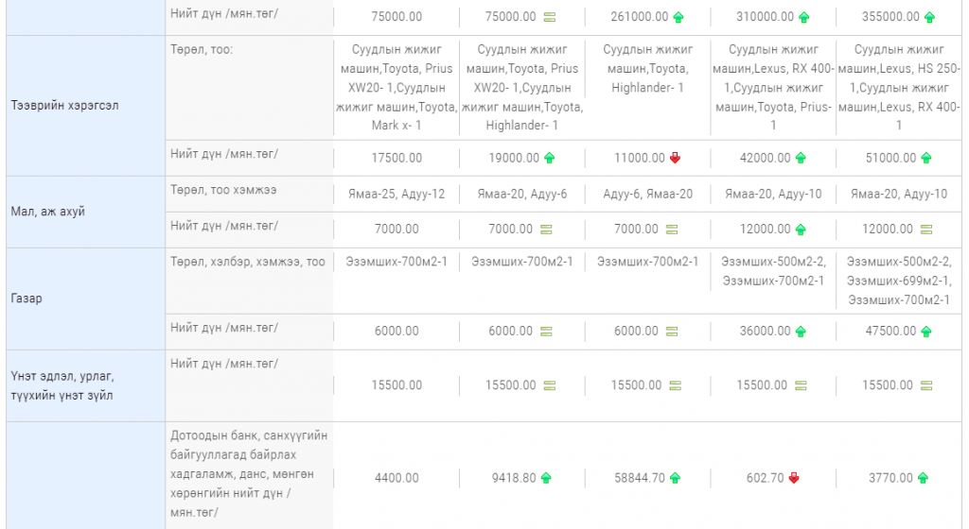The width and height of the screenshot is (969, 529).
Task: Click green up arrow next to 58844.70
Action: (x=675, y=478)
